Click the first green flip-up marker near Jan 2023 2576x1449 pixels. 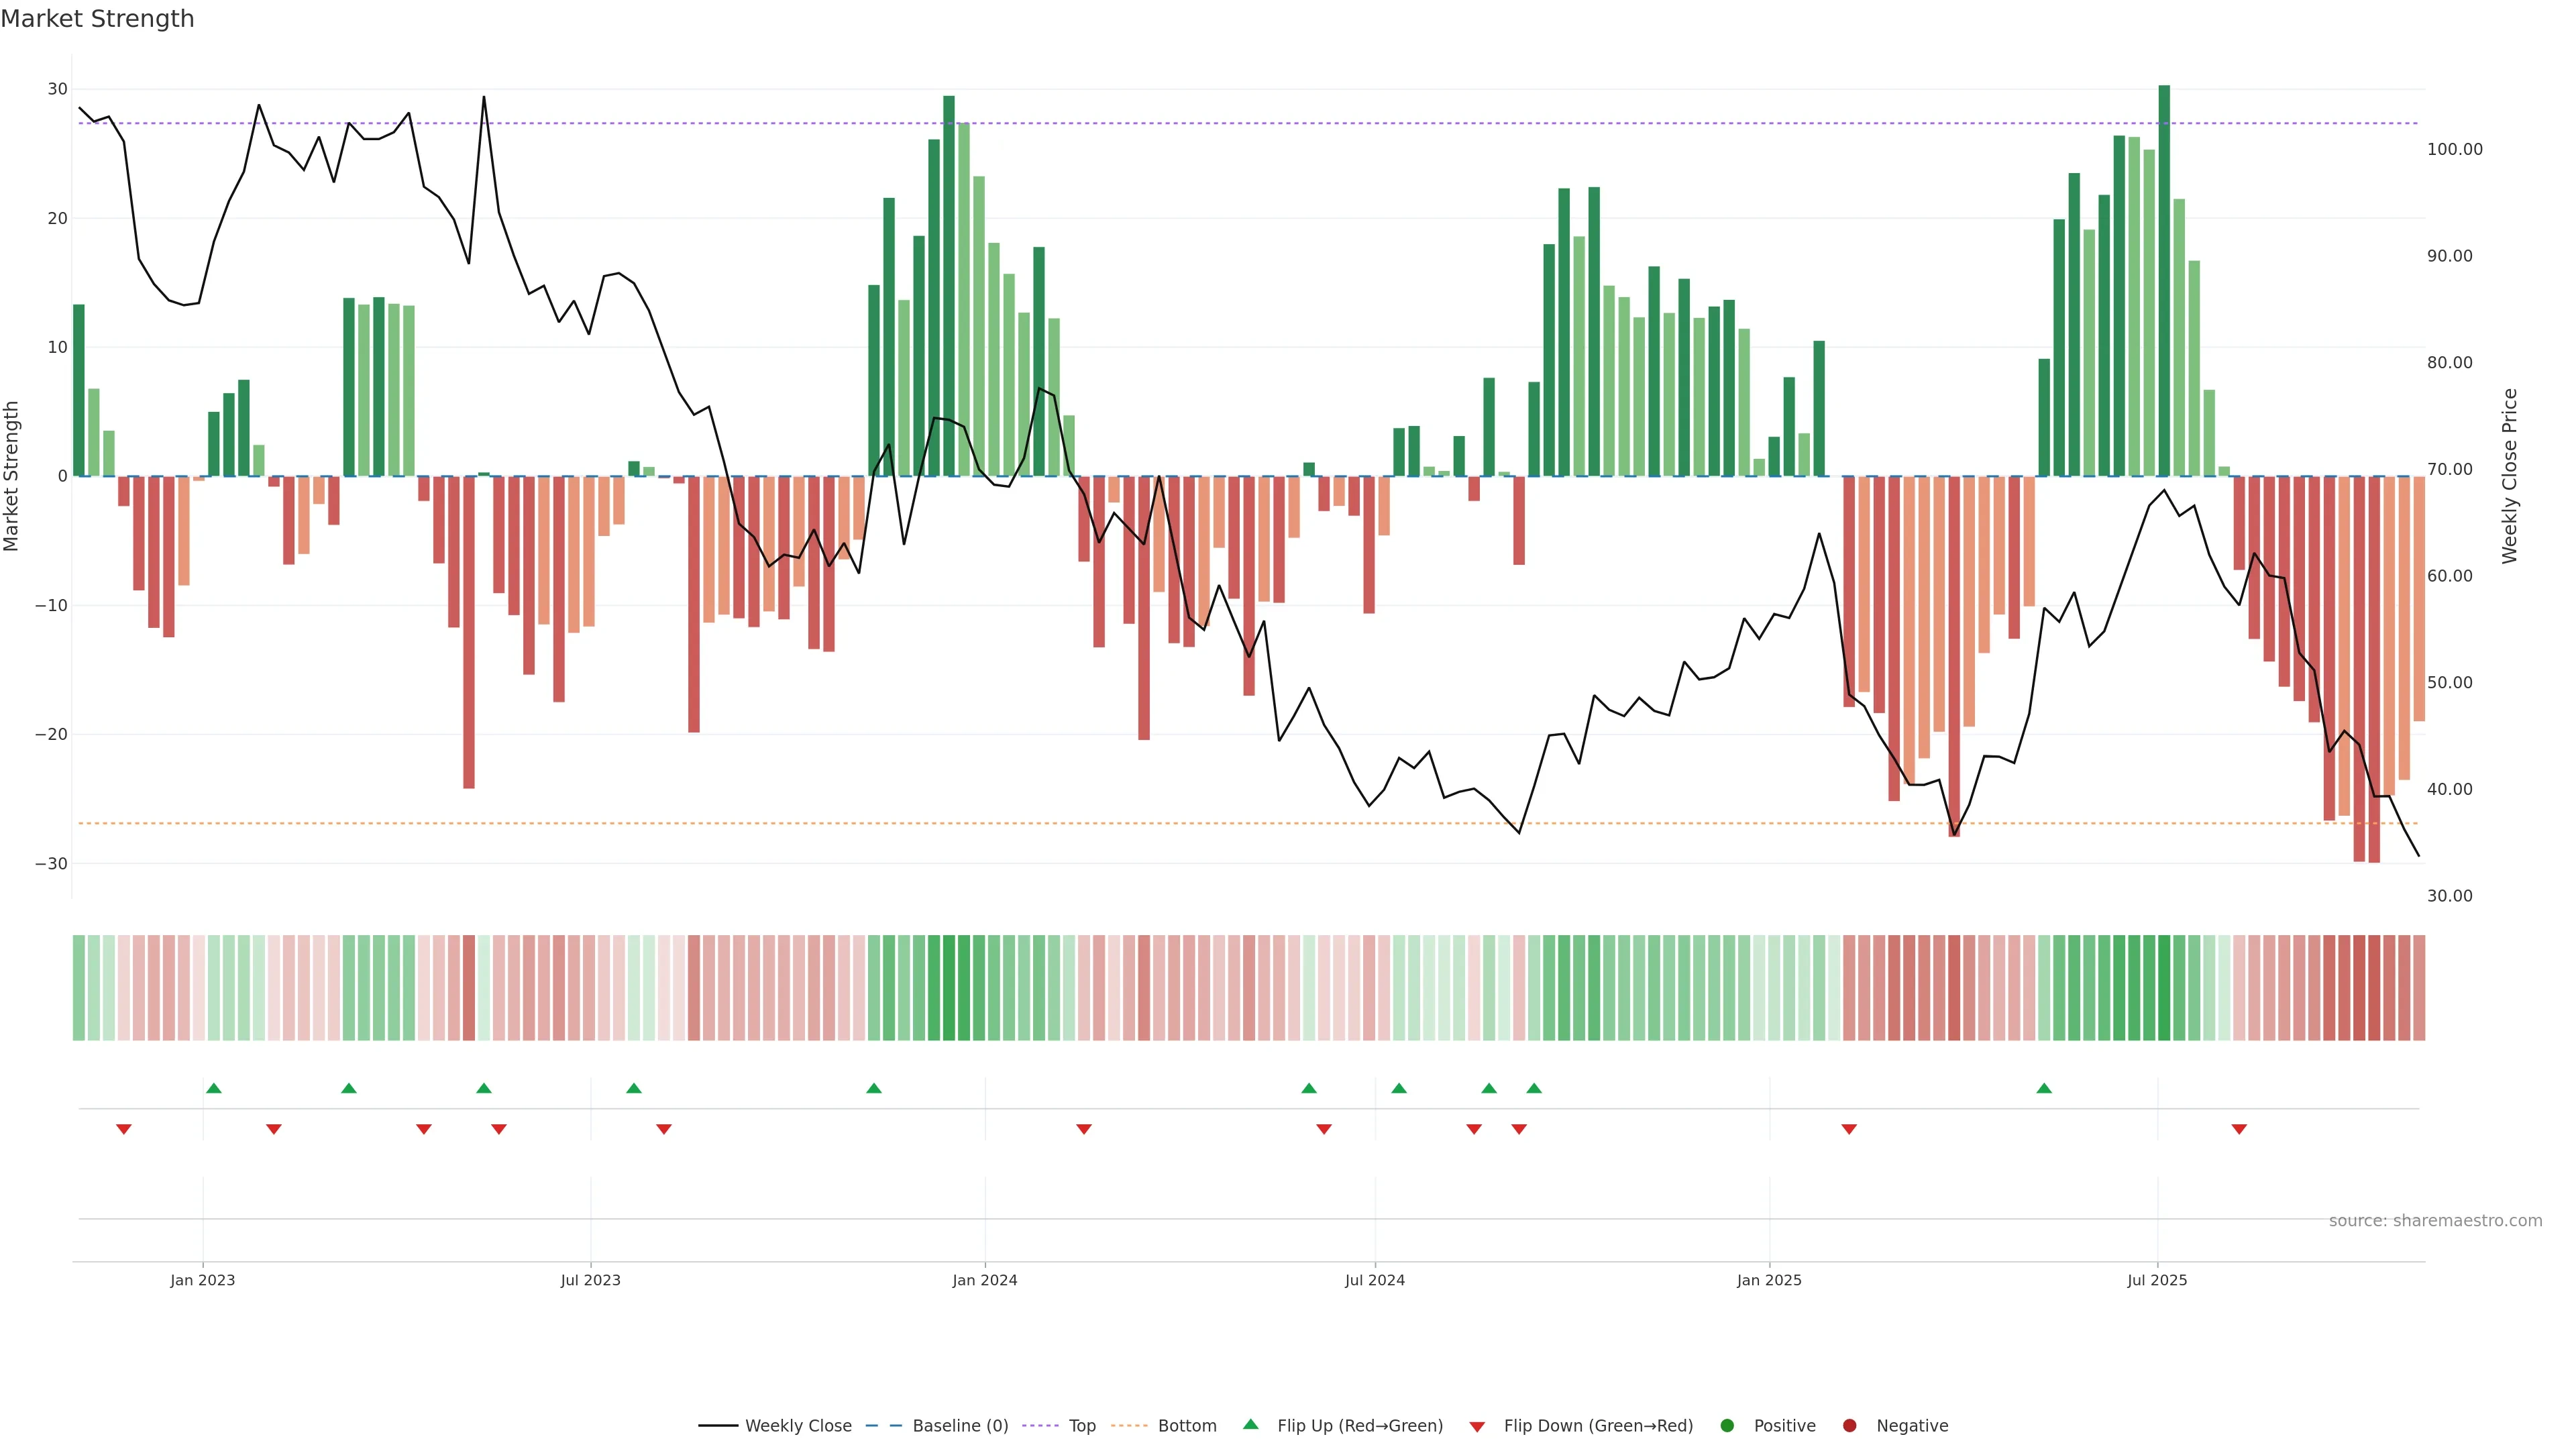pyautogui.click(x=213, y=1088)
